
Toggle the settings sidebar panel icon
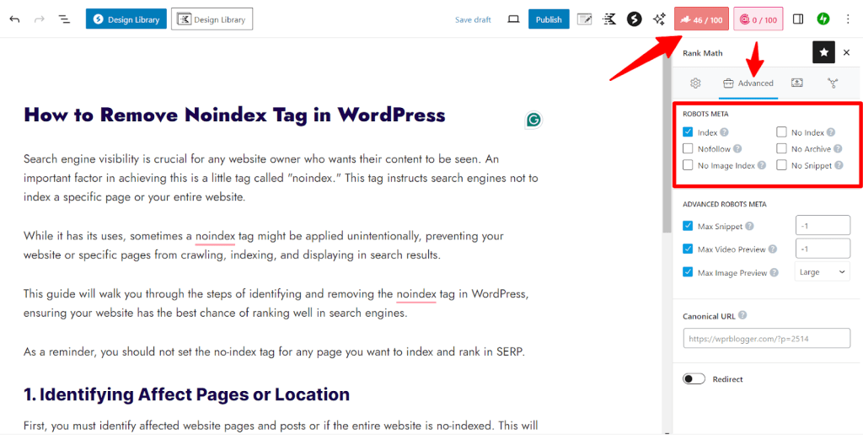click(x=798, y=19)
